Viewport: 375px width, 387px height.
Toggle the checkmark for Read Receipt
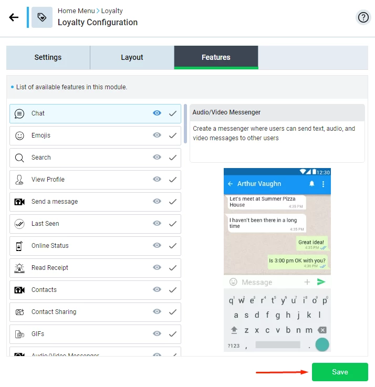point(173,268)
